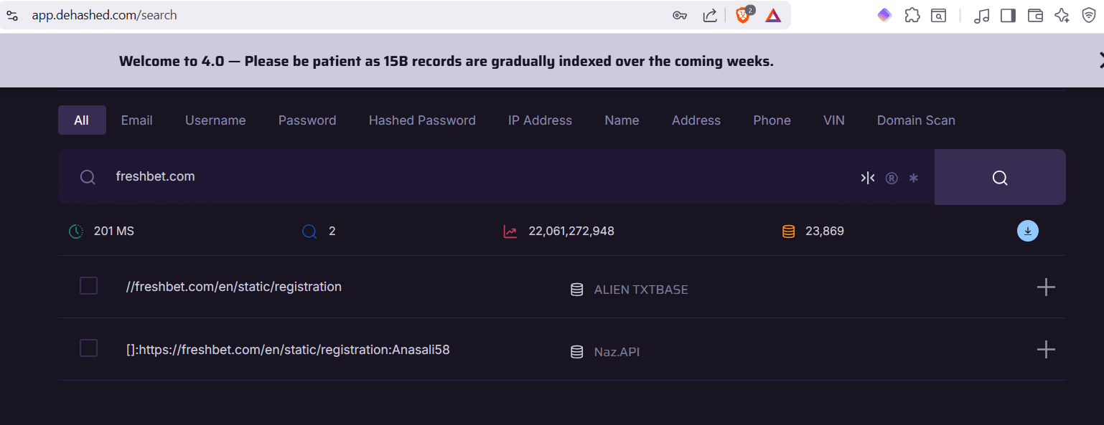The width and height of the screenshot is (1104, 425).
Task: Click the wildcard asterisk icon in the search bar
Action: pos(913,177)
